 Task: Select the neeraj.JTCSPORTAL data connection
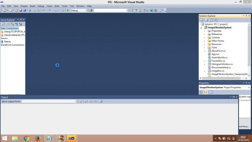(15, 32)
